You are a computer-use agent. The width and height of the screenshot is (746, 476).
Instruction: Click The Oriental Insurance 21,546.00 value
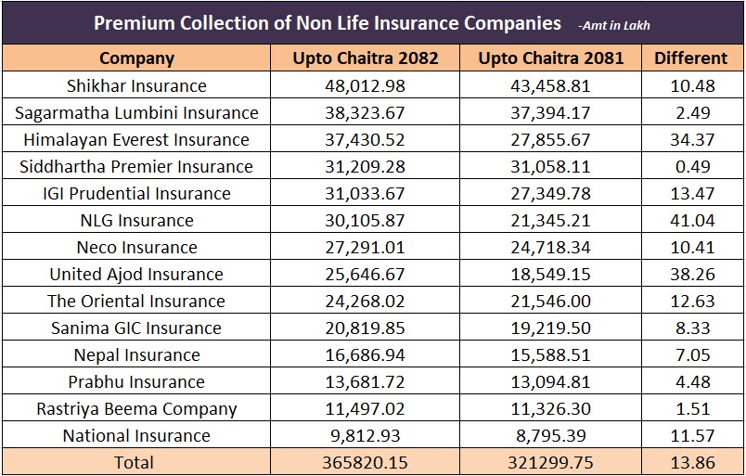coord(551,301)
